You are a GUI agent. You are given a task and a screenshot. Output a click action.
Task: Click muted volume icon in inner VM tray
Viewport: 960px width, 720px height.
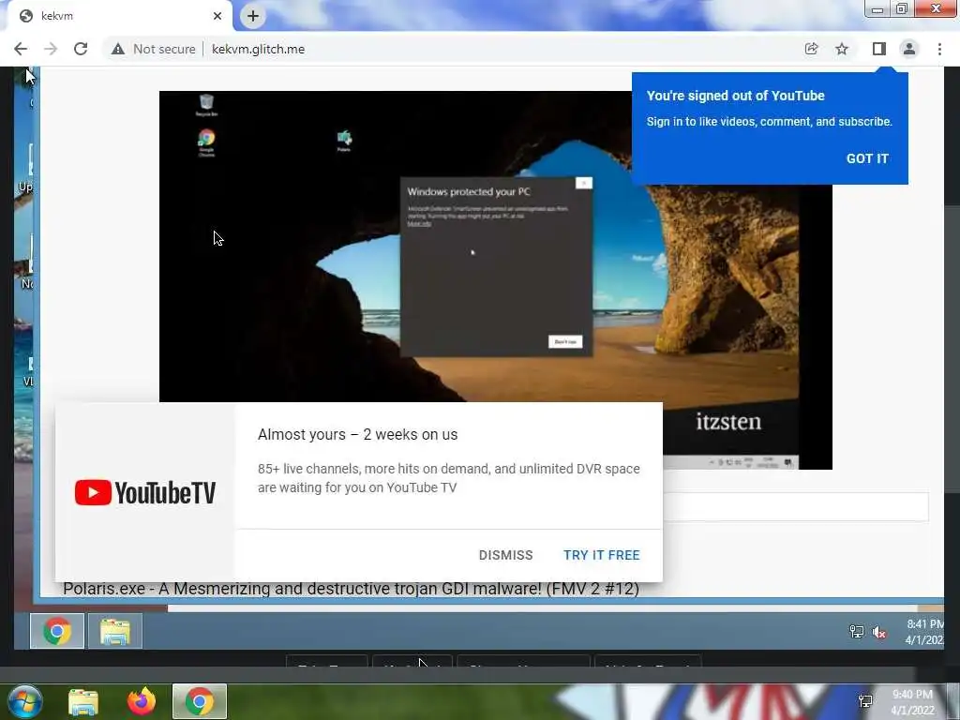pos(879,632)
